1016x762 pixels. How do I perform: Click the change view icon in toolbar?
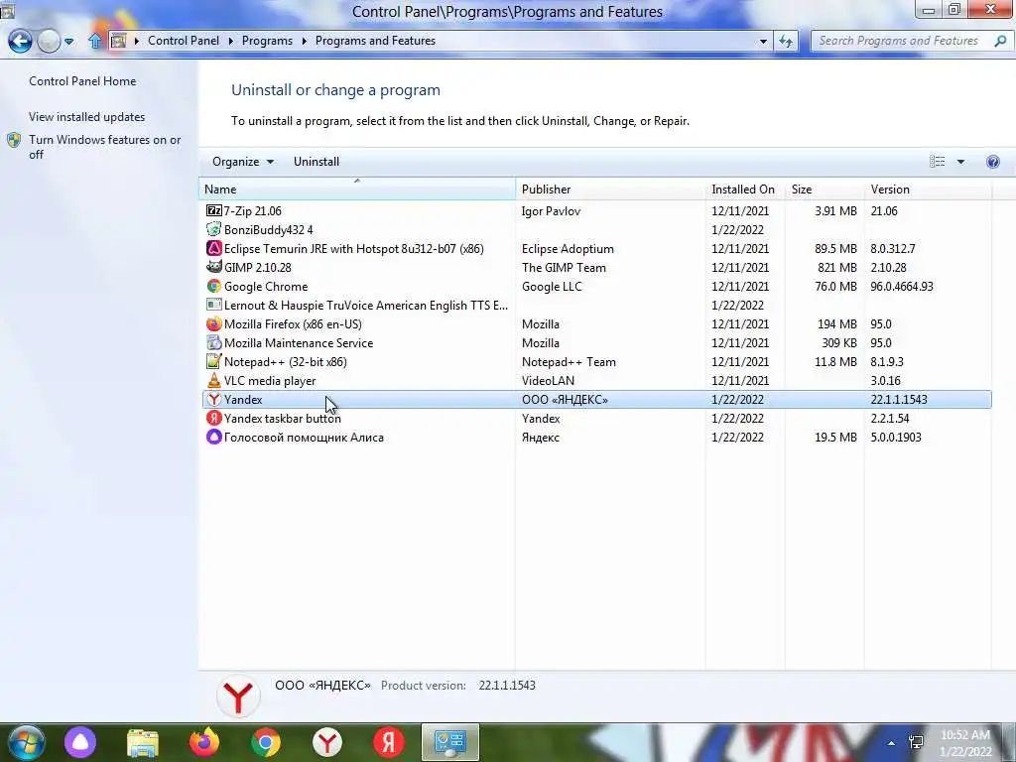coord(937,162)
